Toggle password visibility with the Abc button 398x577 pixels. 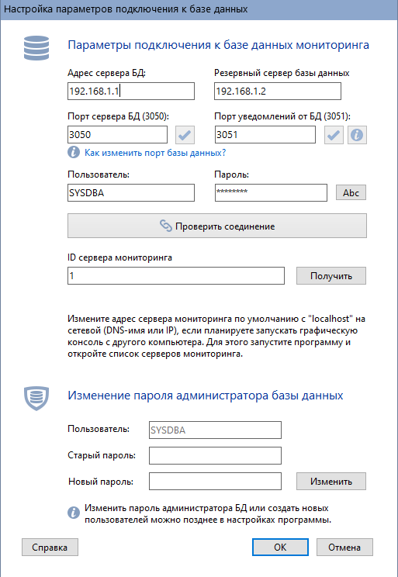pos(351,192)
